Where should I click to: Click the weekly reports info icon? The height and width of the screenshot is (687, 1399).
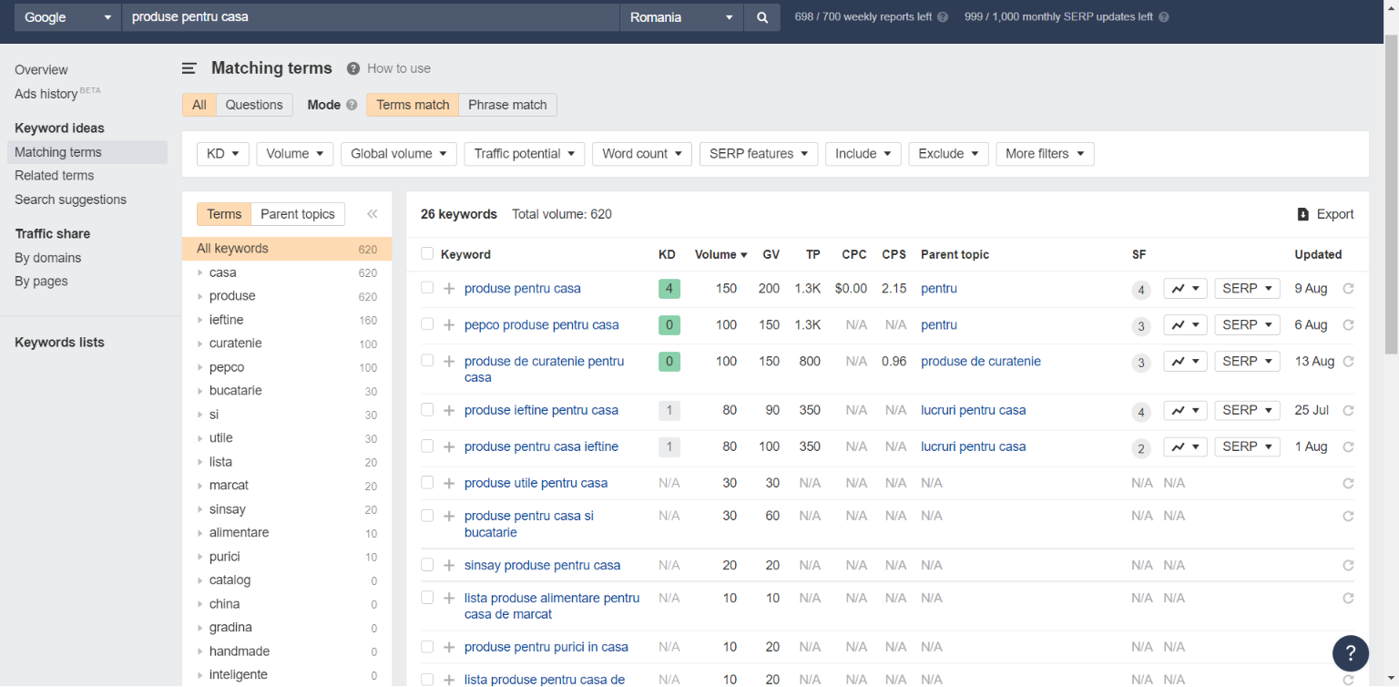(x=943, y=17)
